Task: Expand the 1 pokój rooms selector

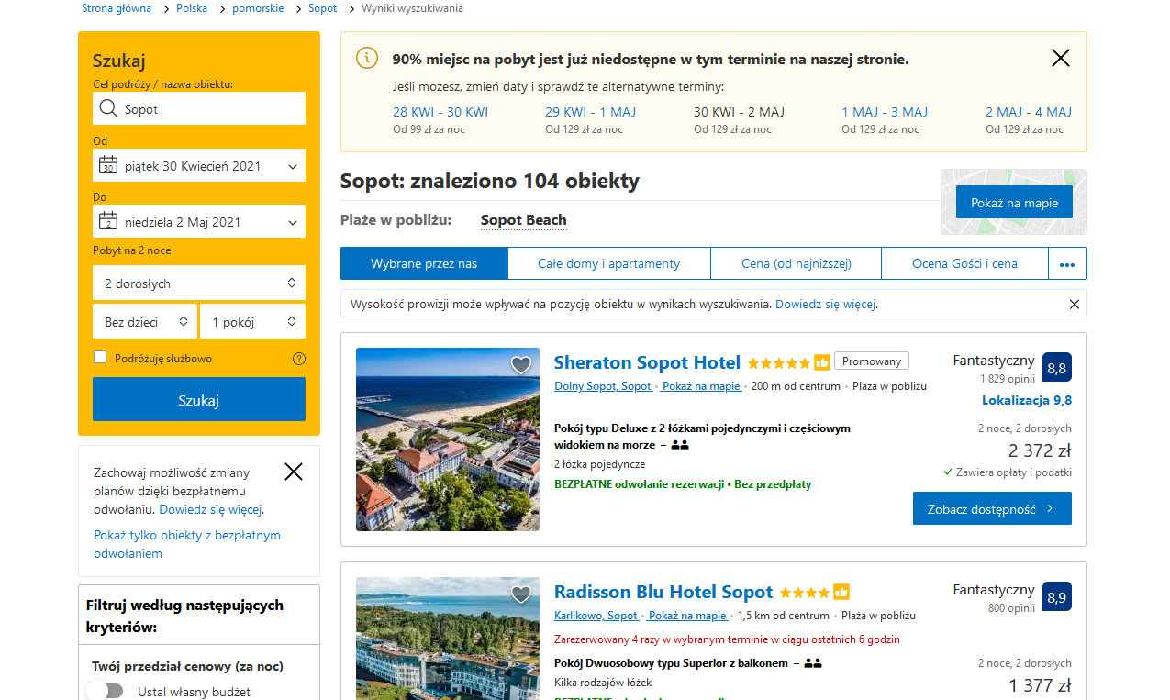Action: click(253, 322)
